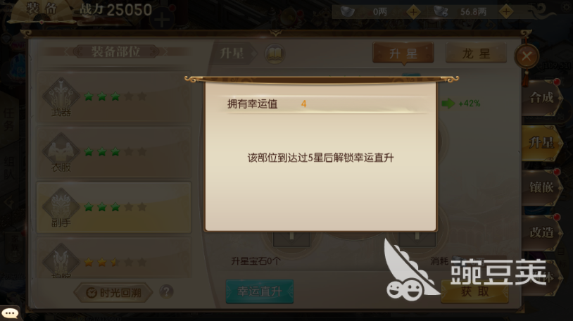
Task: Click the 拥有幸运值 luck value bar
Action: pos(326,104)
